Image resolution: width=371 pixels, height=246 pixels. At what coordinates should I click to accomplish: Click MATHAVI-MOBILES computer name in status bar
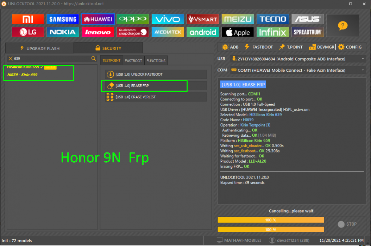239,240
